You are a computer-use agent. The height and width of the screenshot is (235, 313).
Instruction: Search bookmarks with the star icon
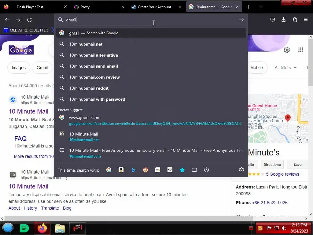pos(182,170)
